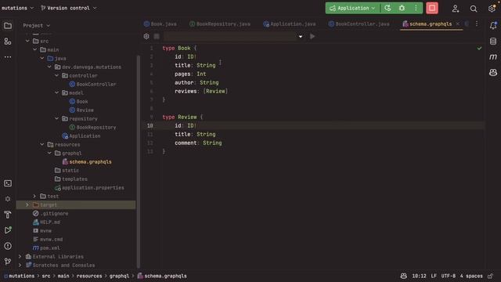The width and height of the screenshot is (501, 282).
Task: Expand Scratches and Consoles node
Action: click(x=20, y=265)
